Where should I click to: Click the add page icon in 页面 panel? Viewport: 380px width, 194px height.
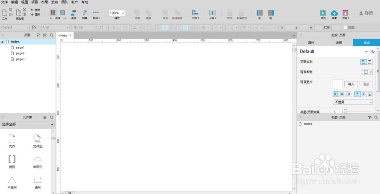click(x=38, y=35)
